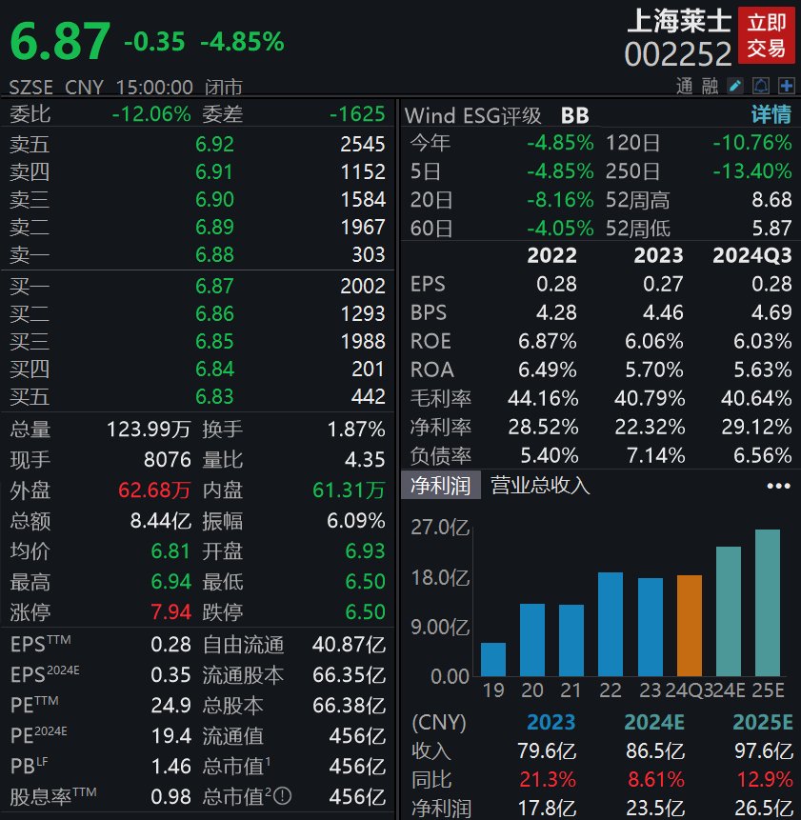The width and height of the screenshot is (801, 820).
Task: Open the three-dot more options menu
Action: pos(778,486)
